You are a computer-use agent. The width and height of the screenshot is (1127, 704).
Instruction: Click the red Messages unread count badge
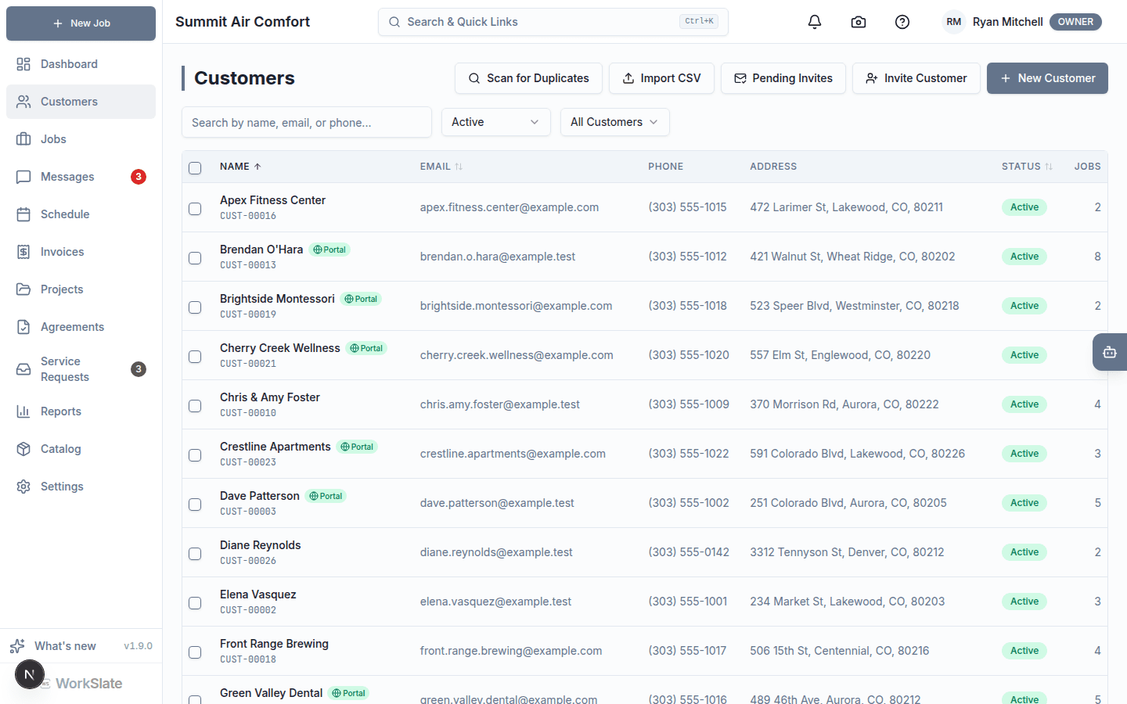coord(139,177)
